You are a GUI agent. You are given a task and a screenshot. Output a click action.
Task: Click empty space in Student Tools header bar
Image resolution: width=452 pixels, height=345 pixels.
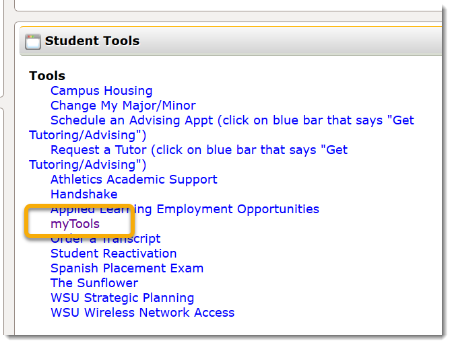(x=283, y=41)
